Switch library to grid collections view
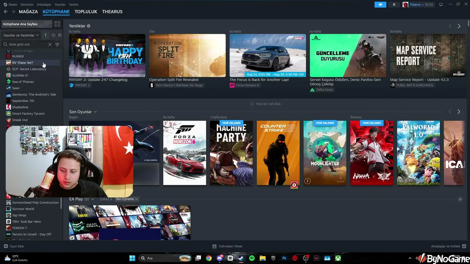This screenshot has height=264, width=470. click(57, 24)
